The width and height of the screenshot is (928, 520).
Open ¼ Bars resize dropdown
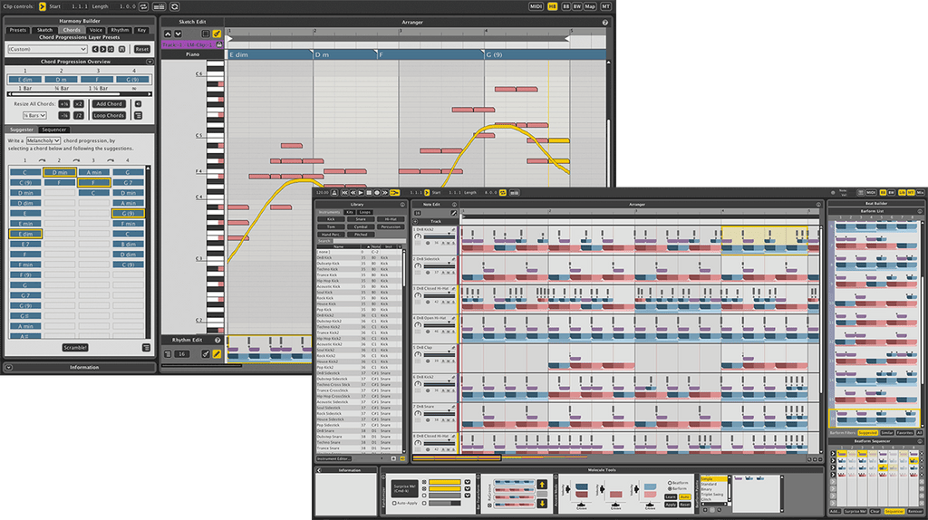pyautogui.click(x=34, y=115)
